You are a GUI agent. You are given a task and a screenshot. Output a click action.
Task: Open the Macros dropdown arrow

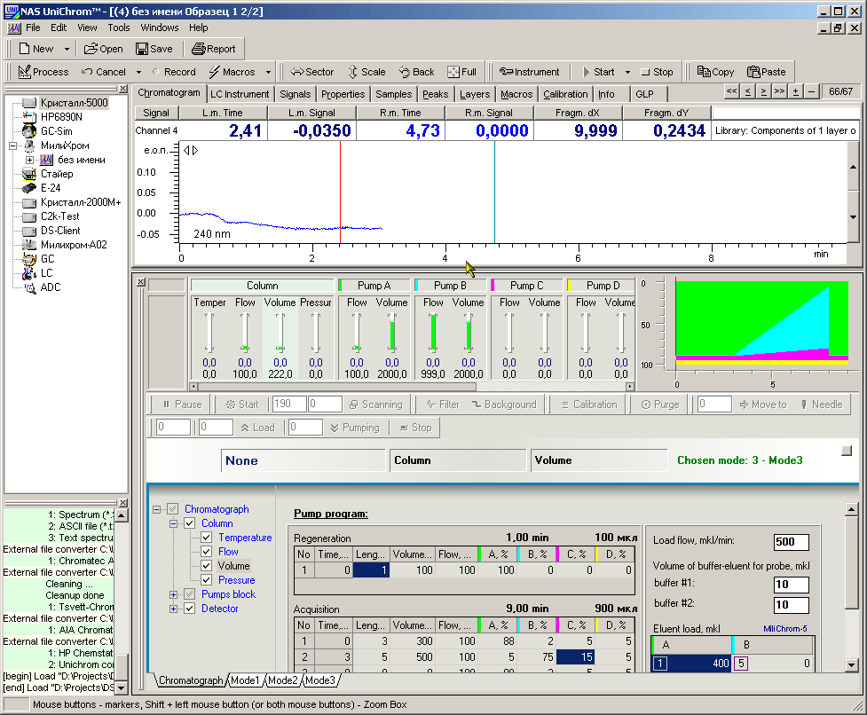pyautogui.click(x=268, y=72)
